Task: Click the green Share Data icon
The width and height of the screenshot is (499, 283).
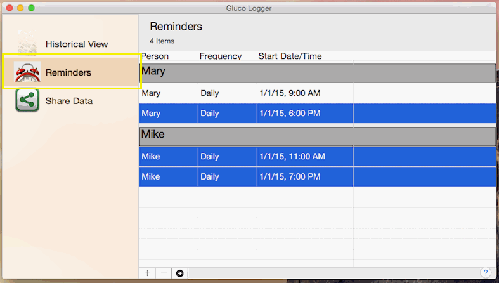Action: 27,101
